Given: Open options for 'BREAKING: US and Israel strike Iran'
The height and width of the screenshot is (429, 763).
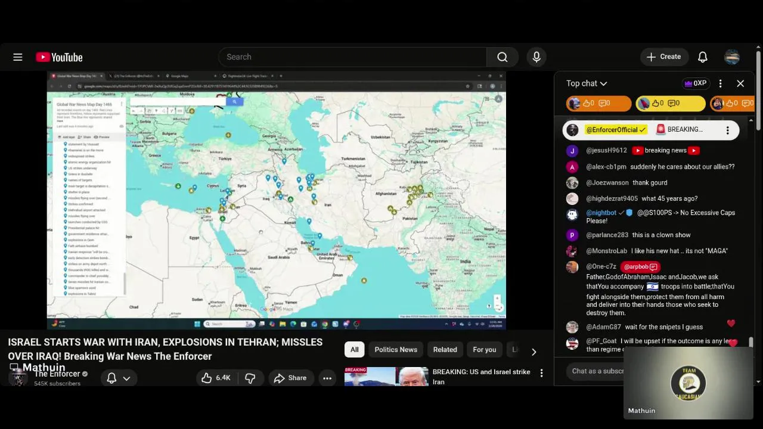Looking at the screenshot, I should click(541, 373).
